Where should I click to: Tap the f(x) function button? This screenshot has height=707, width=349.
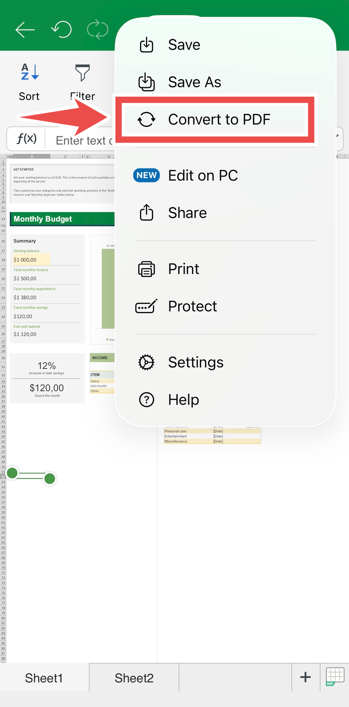click(x=27, y=138)
